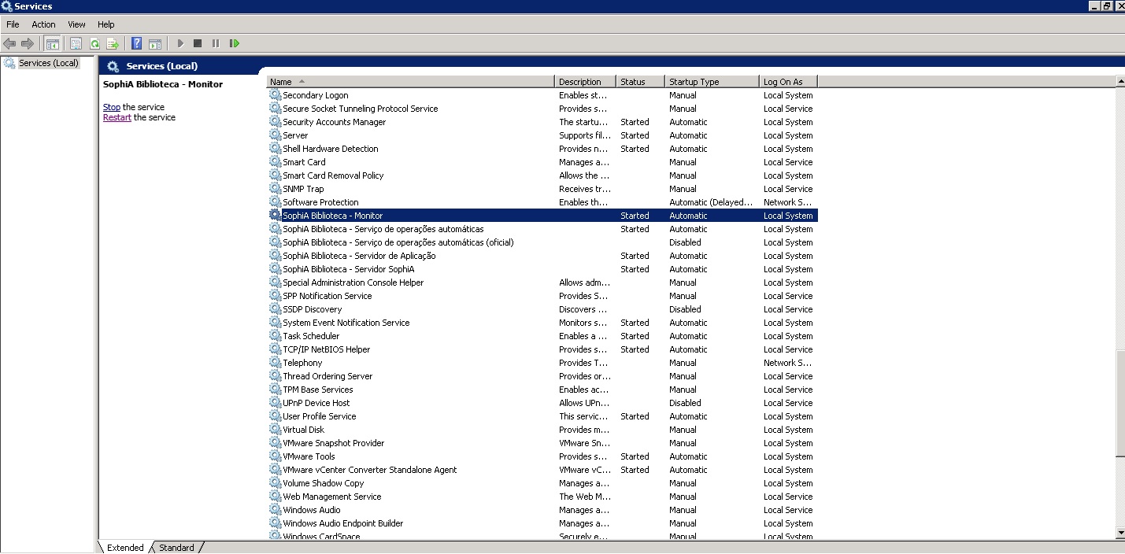Image resolution: width=1125 pixels, height=554 pixels.
Task: Click the blue Help question-mark icon
Action: click(x=137, y=43)
